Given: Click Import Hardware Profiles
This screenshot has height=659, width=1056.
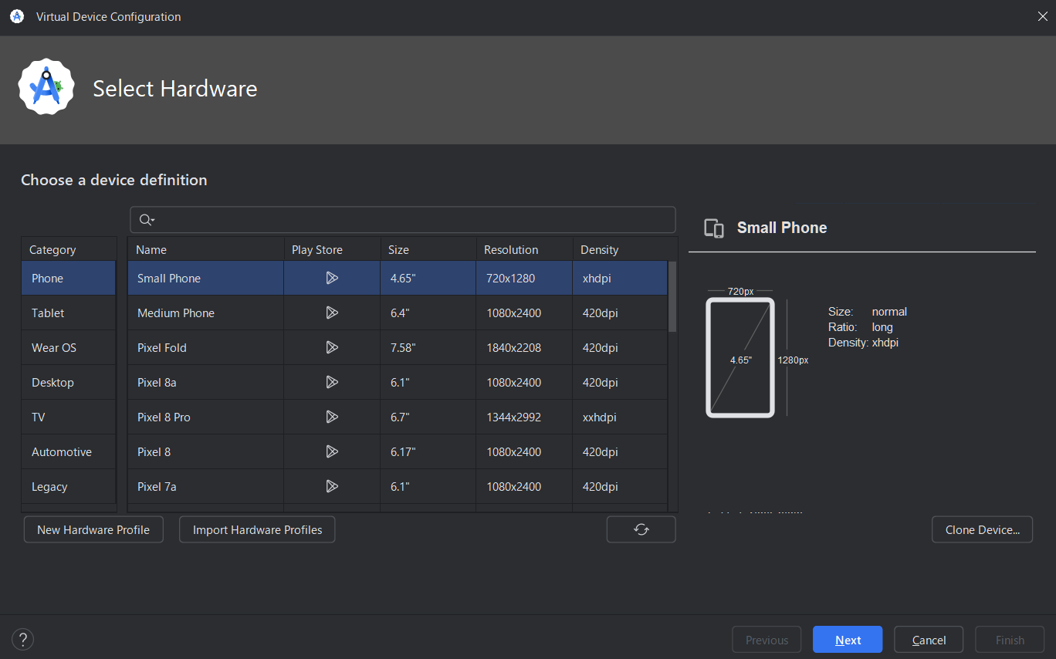Looking at the screenshot, I should tap(256, 529).
